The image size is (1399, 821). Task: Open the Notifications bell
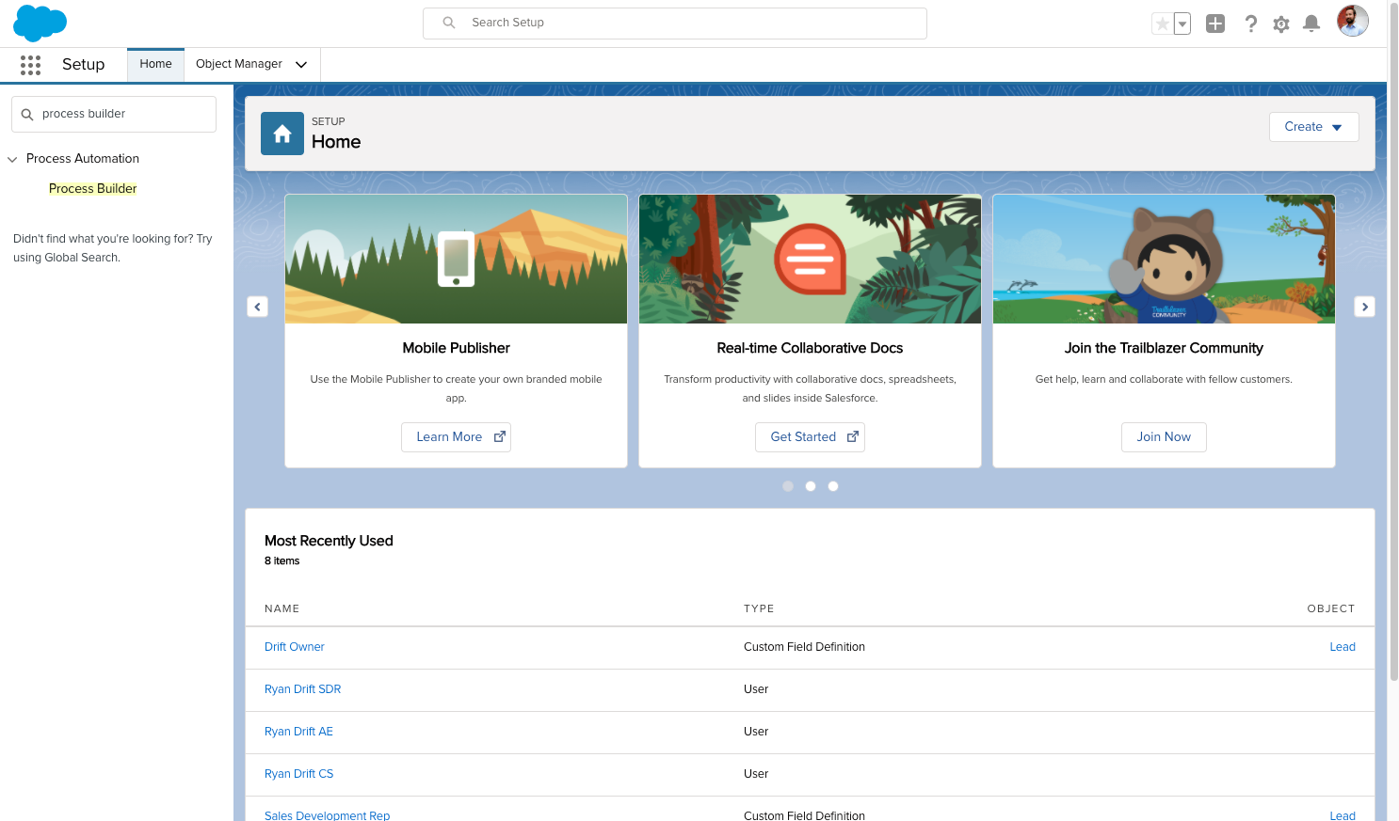point(1311,24)
